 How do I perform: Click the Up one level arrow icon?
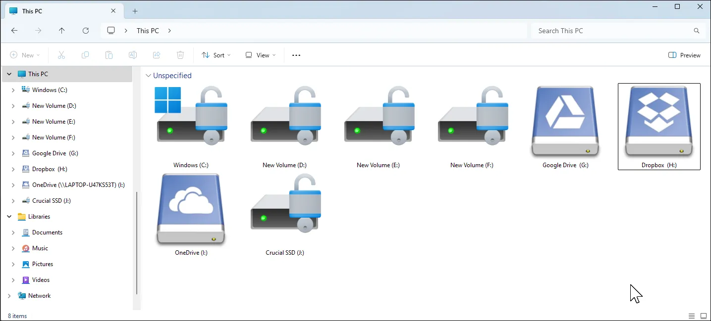(61, 30)
